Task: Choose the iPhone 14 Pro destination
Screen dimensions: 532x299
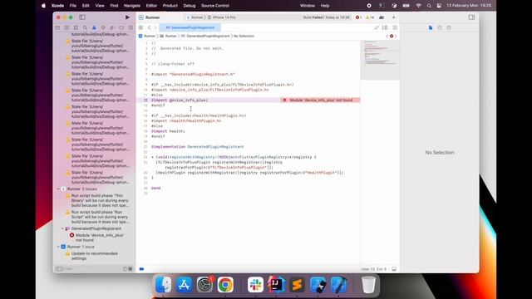Action: click(222, 17)
